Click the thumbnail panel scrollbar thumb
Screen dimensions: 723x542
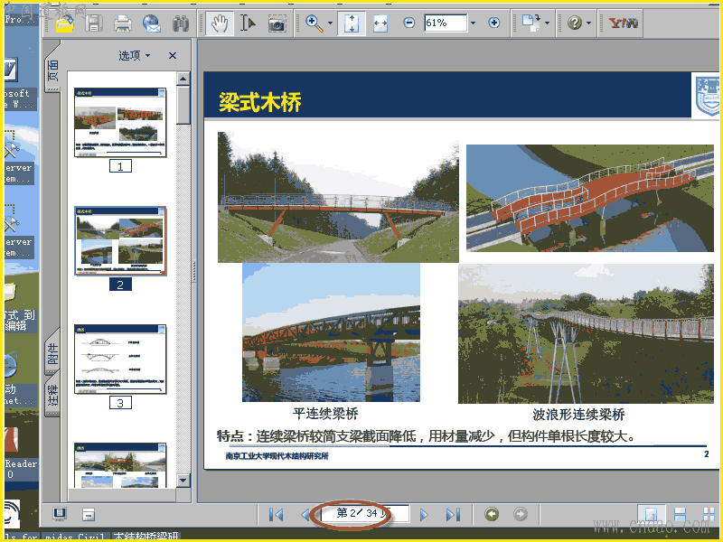pyautogui.click(x=183, y=105)
